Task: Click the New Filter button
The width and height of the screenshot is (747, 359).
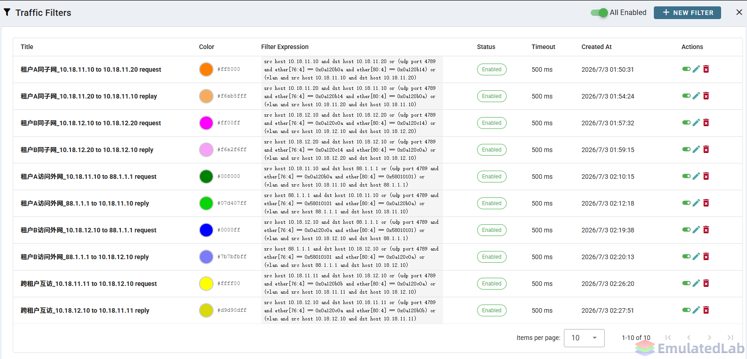Action: 687,13
